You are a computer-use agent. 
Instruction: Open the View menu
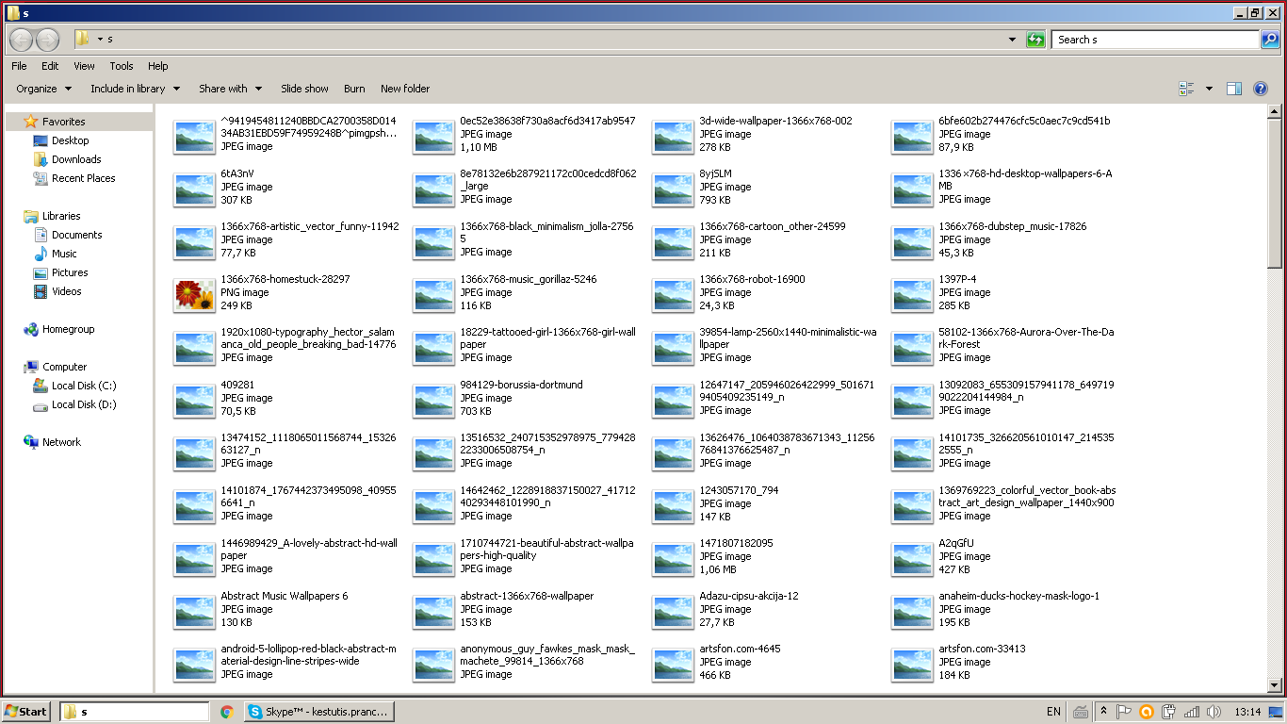click(x=84, y=66)
